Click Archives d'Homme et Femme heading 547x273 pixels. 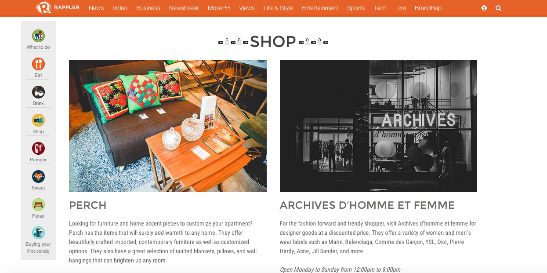coord(367,205)
